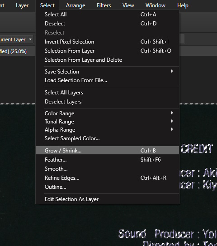The image size is (217, 246).
Task: Open the Current Layer dropdown
Action: pyautogui.click(x=16, y=39)
